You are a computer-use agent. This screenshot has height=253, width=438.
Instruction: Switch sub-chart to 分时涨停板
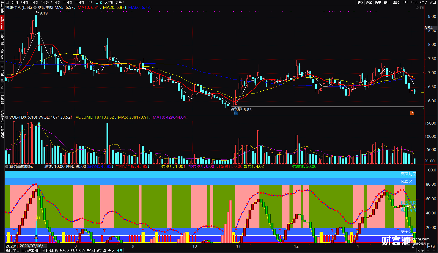pos(50,250)
